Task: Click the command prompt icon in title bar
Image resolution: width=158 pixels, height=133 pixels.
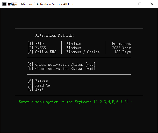Action: click(4, 4)
